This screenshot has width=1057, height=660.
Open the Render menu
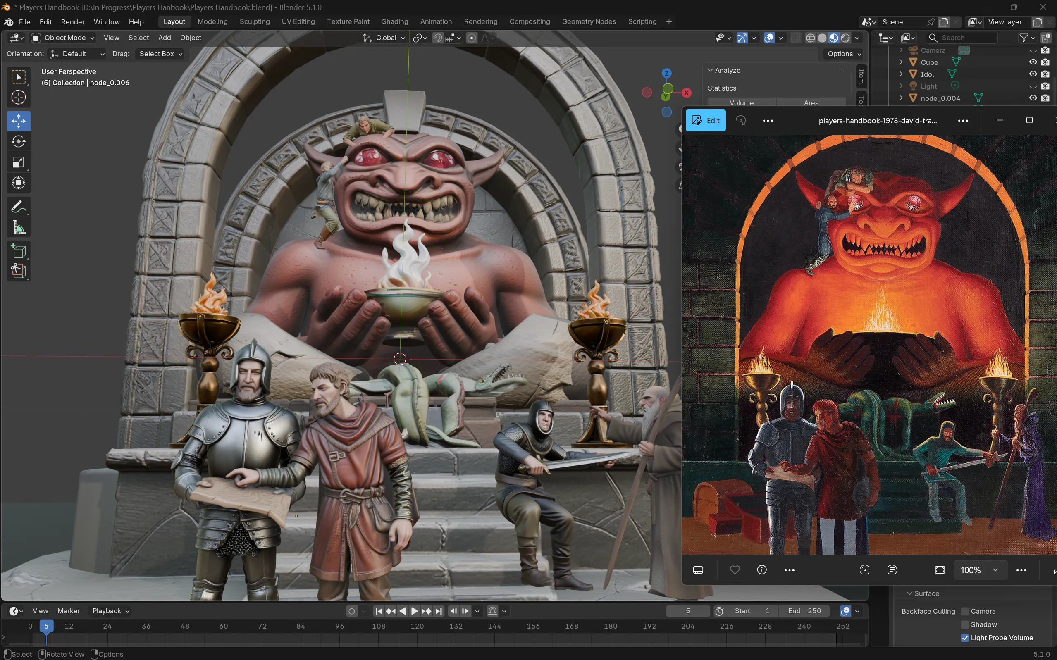73,22
